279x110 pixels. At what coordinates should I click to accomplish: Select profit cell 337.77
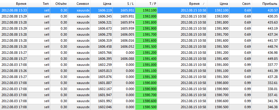[265, 65]
